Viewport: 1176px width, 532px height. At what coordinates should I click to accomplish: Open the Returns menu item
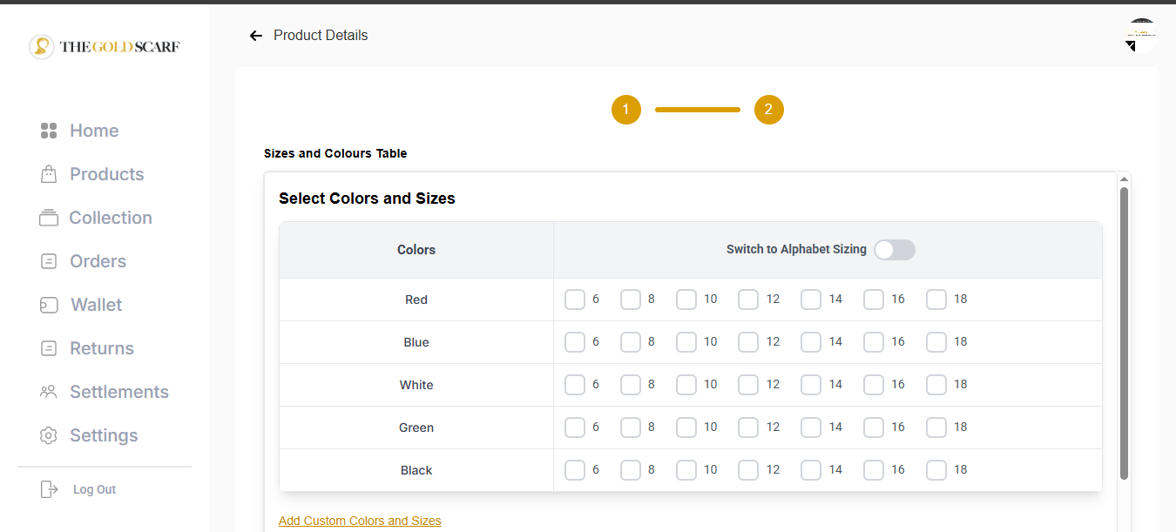point(101,348)
